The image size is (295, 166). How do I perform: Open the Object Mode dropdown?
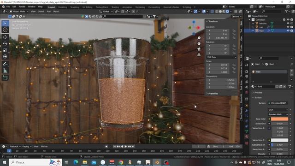[x=19, y=12]
